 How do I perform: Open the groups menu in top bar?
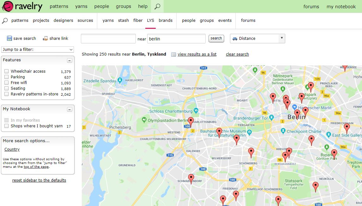click(x=124, y=6)
